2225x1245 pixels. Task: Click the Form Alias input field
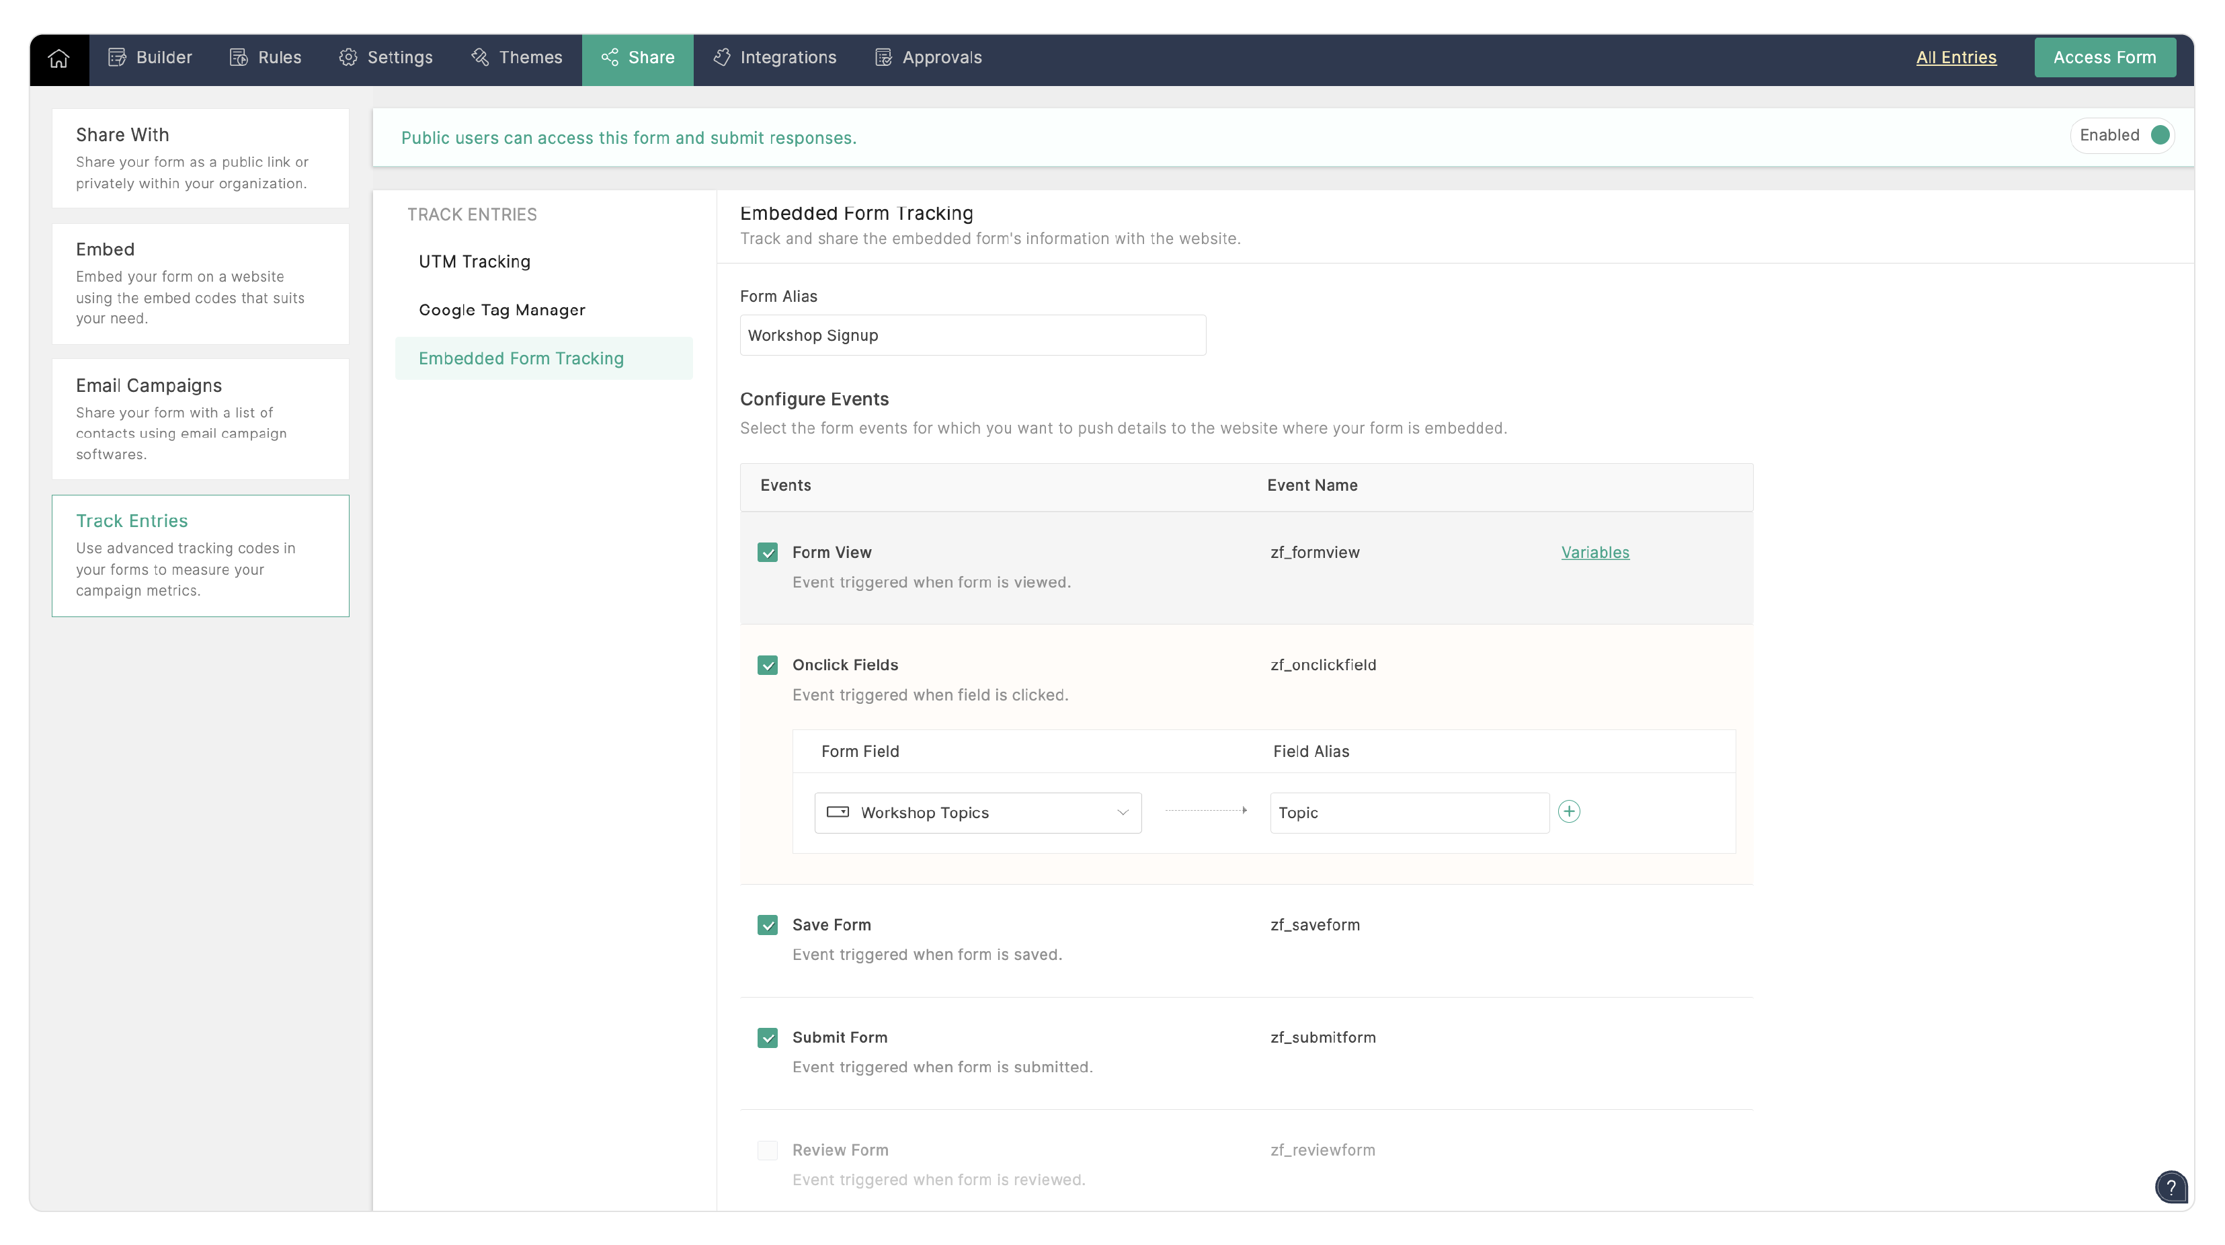(x=972, y=335)
